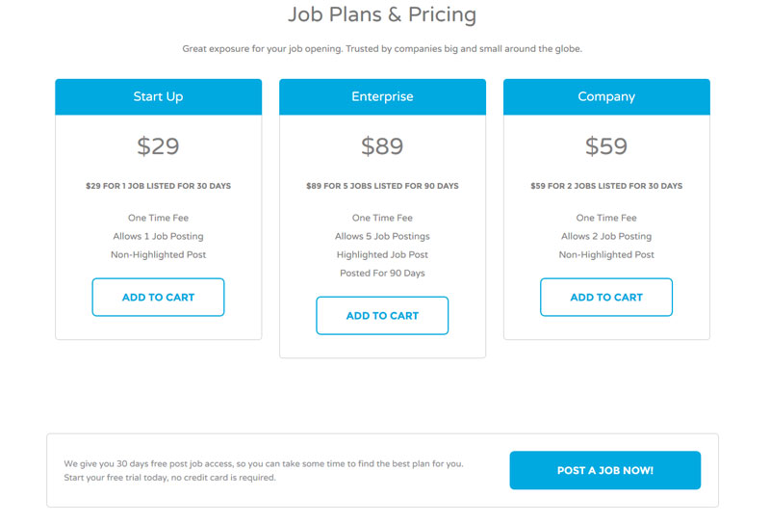This screenshot has height=523, width=770.
Task: Click the "Highlighted Job Post" Enterprise feature
Action: pyautogui.click(x=382, y=255)
